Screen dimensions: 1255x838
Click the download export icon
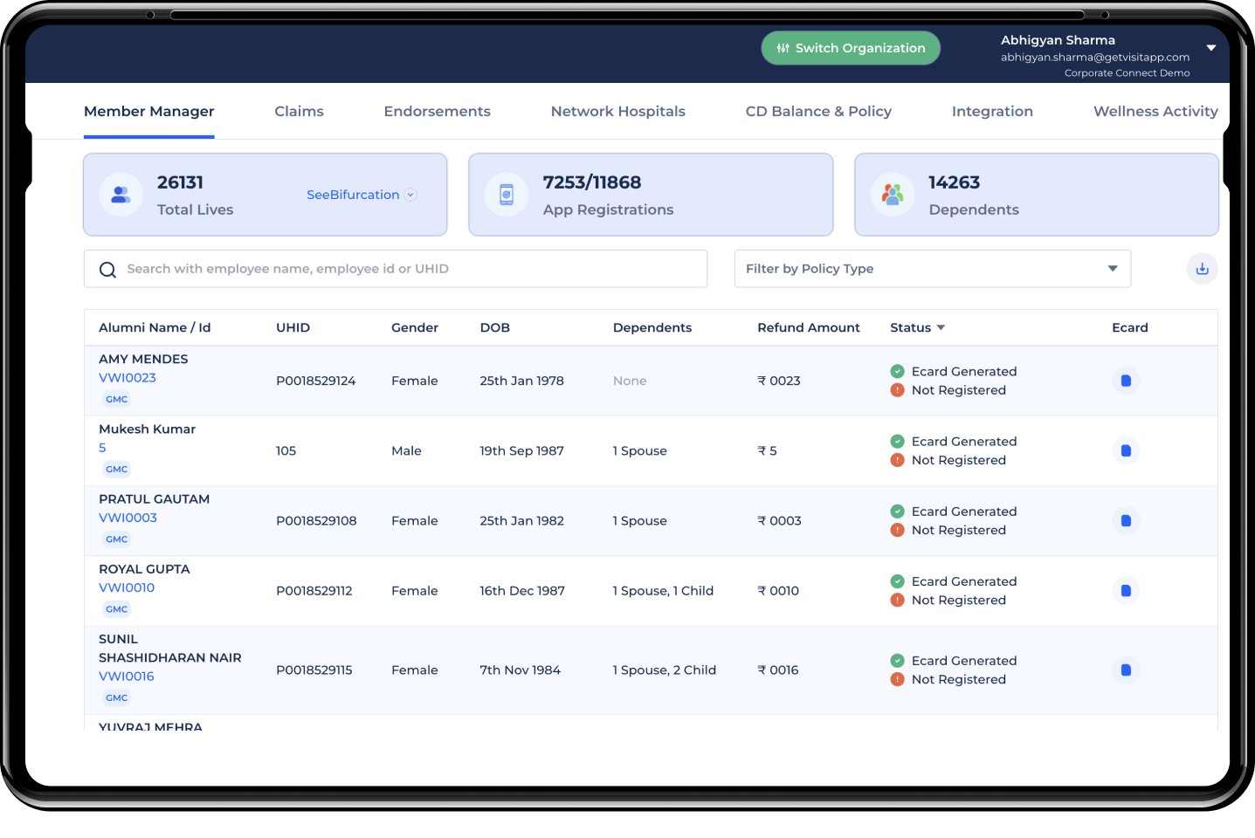tap(1202, 268)
